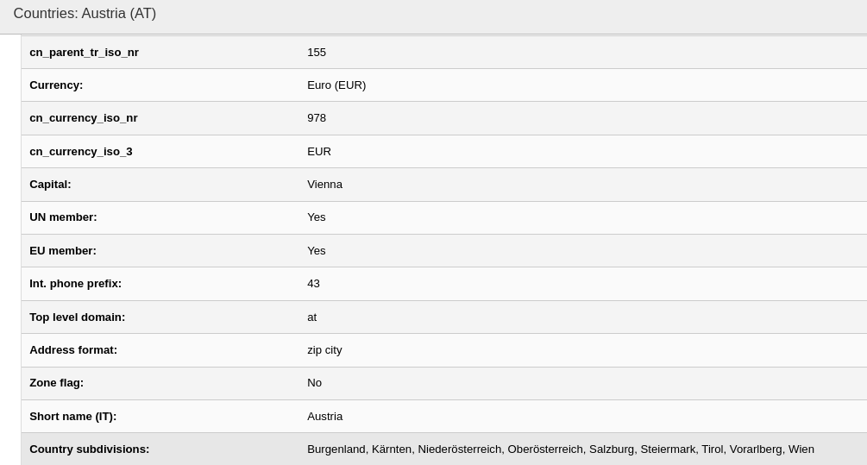The width and height of the screenshot is (867, 465).
Task: Click the 'at' domain value
Action: point(311,317)
